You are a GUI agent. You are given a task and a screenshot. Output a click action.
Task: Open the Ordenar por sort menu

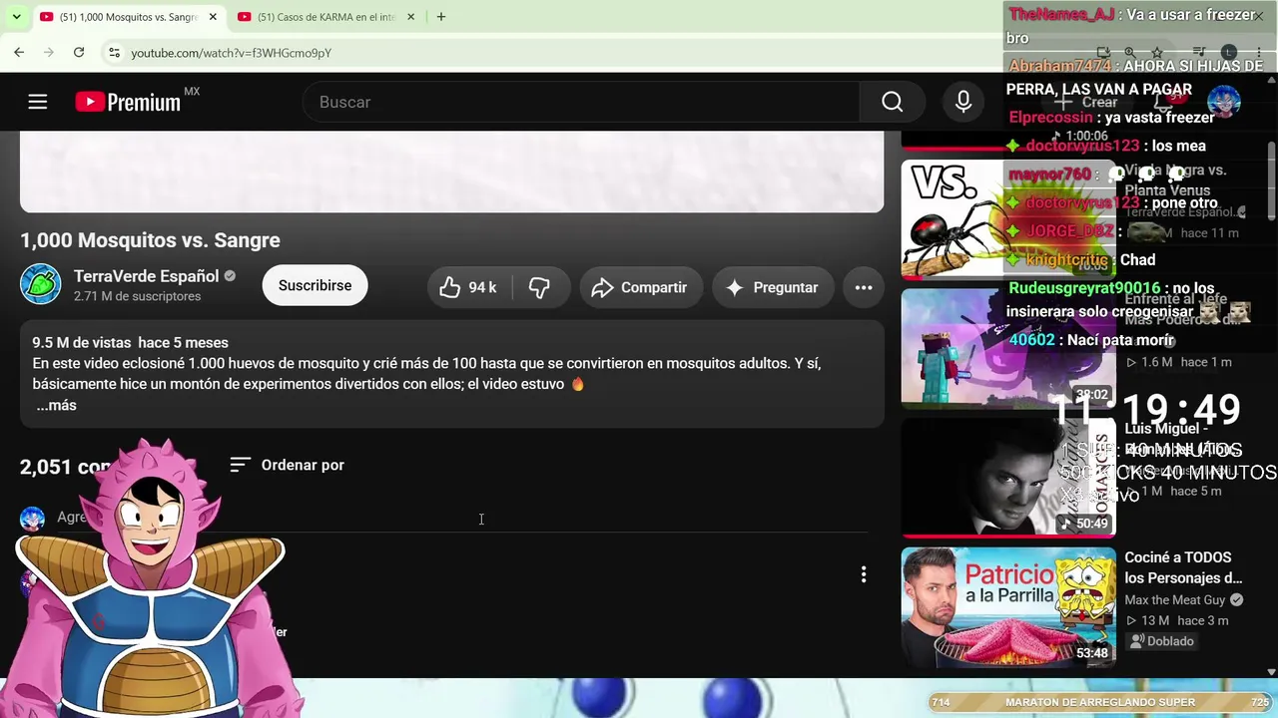(x=287, y=465)
